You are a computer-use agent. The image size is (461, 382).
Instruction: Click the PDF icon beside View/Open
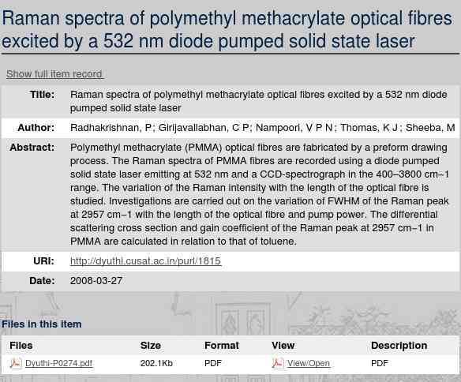point(278,363)
